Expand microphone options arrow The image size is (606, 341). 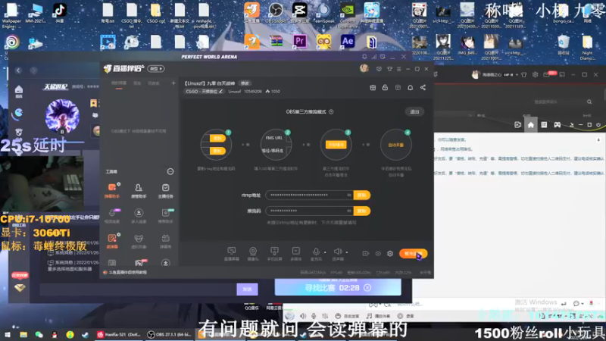pos(325,252)
